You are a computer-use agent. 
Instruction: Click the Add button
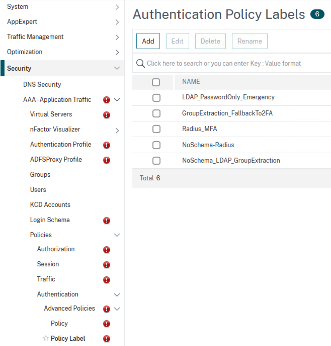coord(148,41)
